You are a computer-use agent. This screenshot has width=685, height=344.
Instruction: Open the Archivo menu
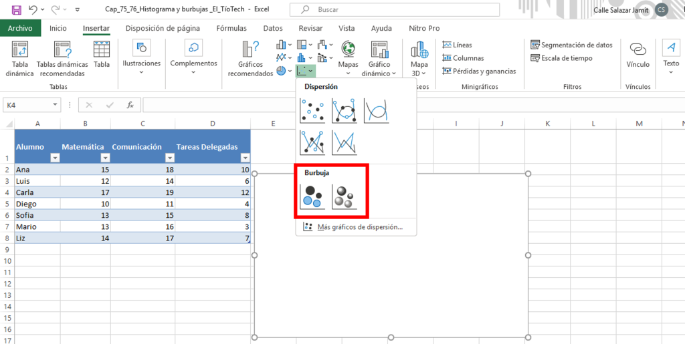pyautogui.click(x=20, y=28)
